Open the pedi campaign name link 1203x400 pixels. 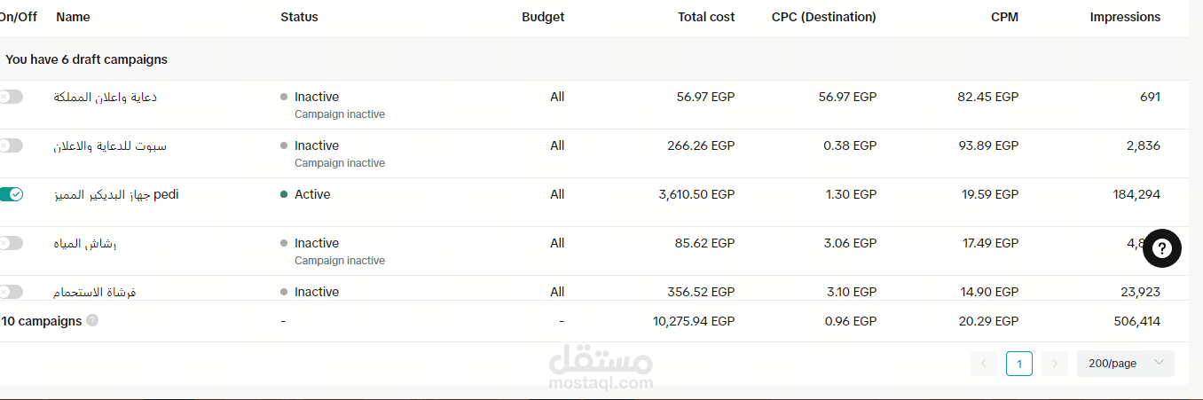pyautogui.click(x=115, y=194)
